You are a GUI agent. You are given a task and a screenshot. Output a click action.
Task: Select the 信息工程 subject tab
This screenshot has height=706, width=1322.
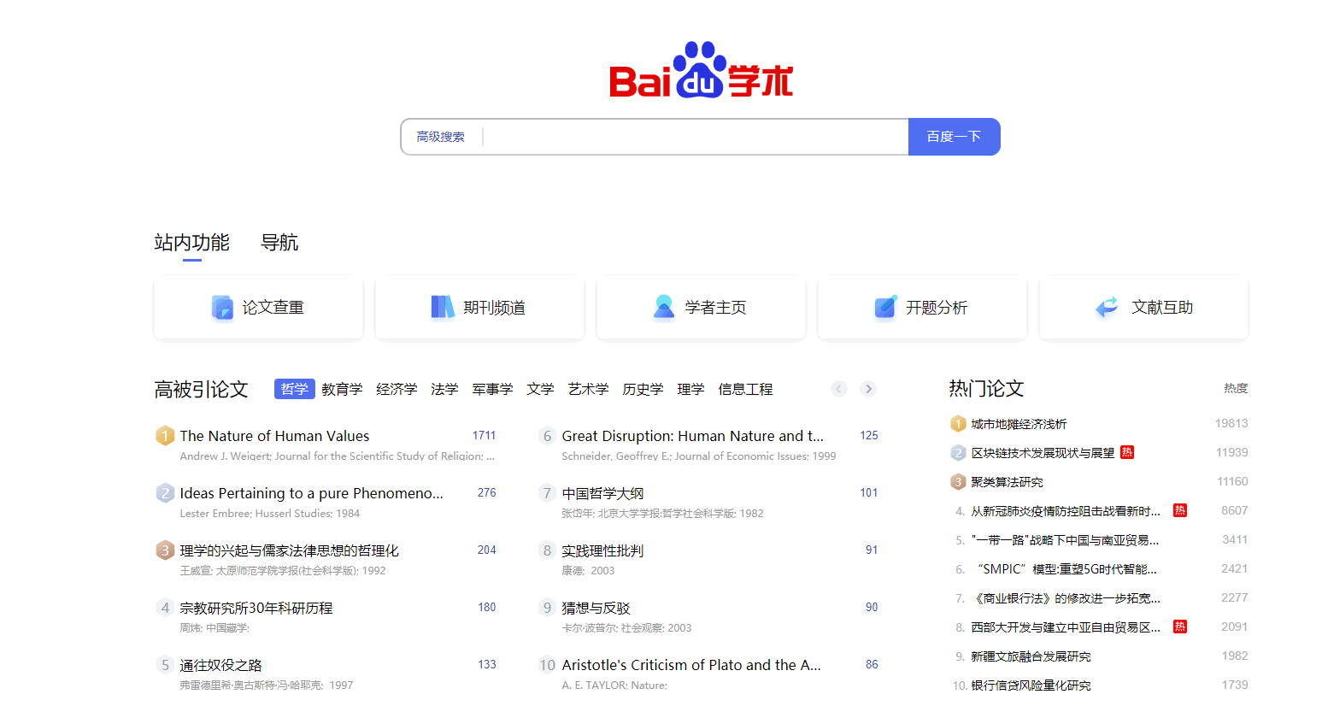[x=745, y=389]
